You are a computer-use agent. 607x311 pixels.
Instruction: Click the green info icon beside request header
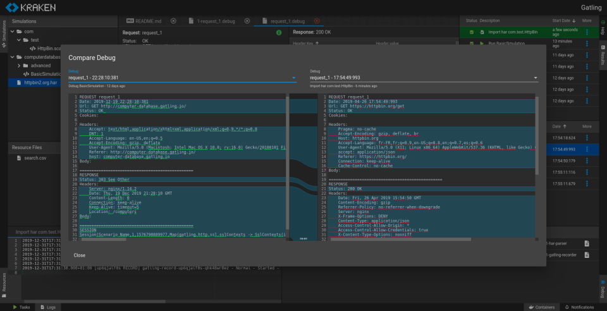pyautogui.click(x=279, y=32)
